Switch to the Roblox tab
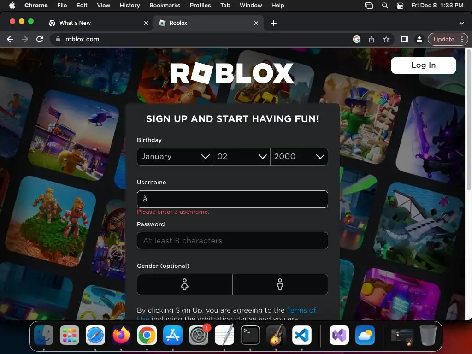Image resolution: width=472 pixels, height=354 pixels. click(x=208, y=23)
